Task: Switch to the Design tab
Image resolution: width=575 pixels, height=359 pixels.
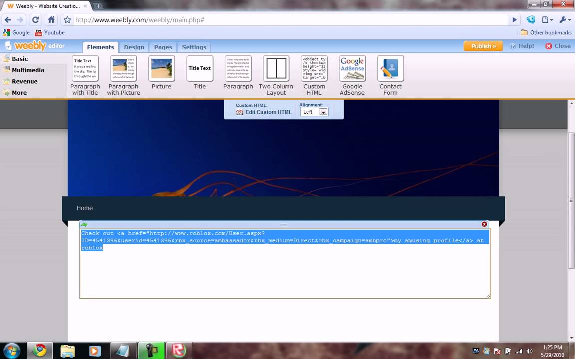Action: coord(134,47)
